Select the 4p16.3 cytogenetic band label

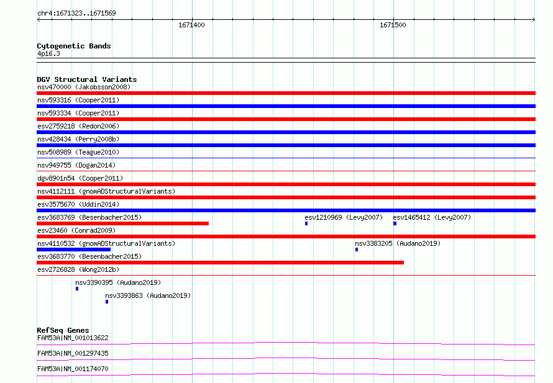(x=48, y=53)
